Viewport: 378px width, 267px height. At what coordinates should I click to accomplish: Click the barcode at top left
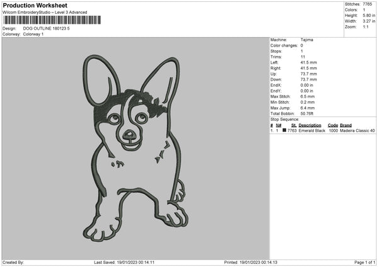point(51,21)
